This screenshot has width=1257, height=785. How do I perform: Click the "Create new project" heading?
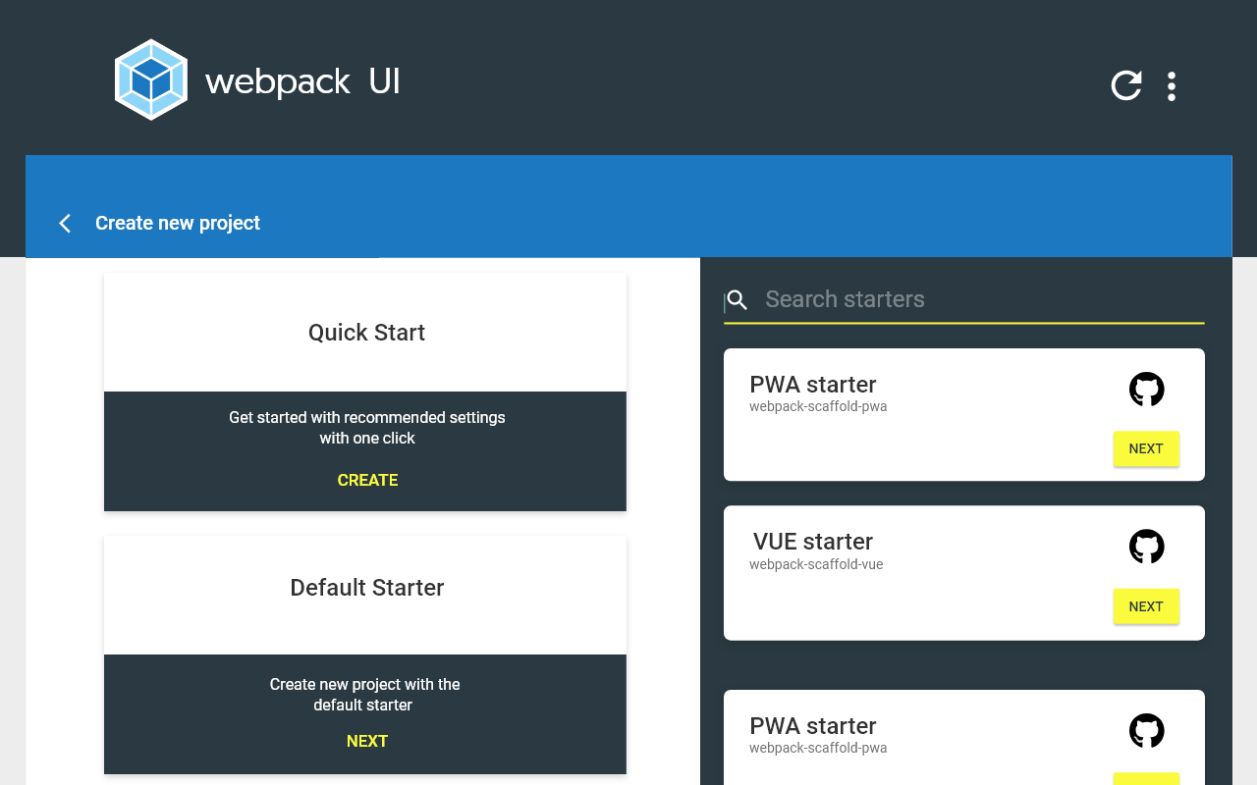(x=178, y=223)
